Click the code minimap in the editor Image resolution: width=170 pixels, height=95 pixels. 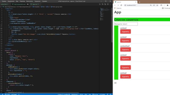click(105, 14)
